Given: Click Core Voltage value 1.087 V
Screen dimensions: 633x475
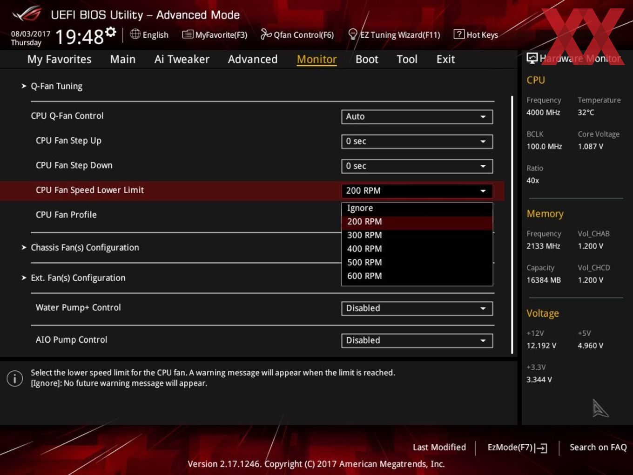Looking at the screenshot, I should (591, 146).
